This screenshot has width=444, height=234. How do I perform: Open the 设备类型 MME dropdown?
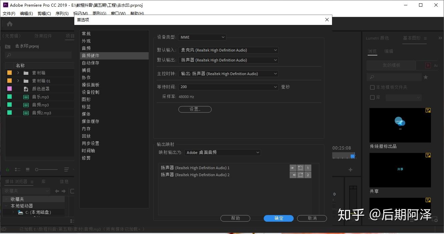coord(202,37)
